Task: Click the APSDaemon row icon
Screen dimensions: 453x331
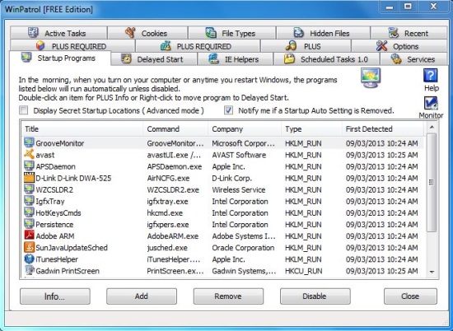Action: [29, 166]
